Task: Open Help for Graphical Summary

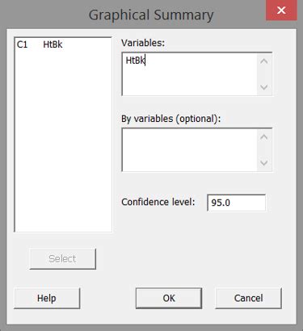Action: tap(47, 298)
